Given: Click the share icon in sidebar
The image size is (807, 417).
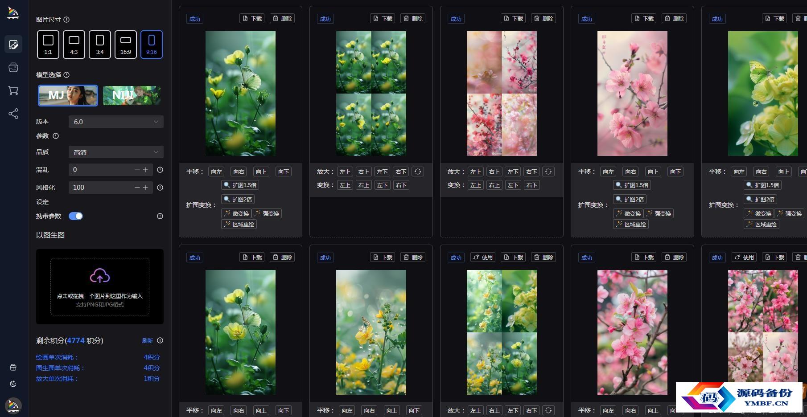Looking at the screenshot, I should 13,114.
